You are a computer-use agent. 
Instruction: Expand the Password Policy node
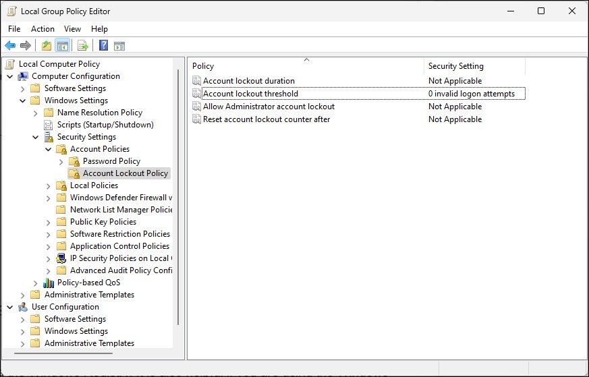point(61,161)
